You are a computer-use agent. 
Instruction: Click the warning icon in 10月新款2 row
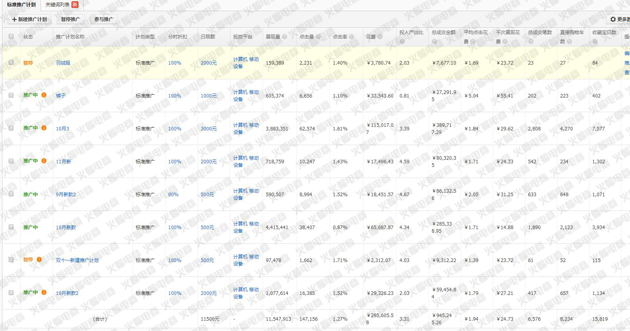pyautogui.click(x=44, y=293)
